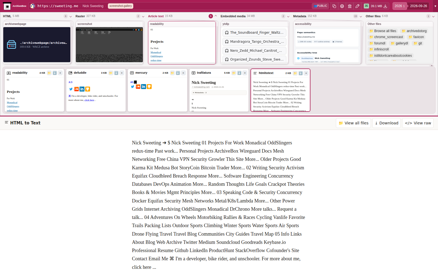Viewport: 438px width, 274px height.
Task: Select the Raster category heading
Action: click(80, 16)
